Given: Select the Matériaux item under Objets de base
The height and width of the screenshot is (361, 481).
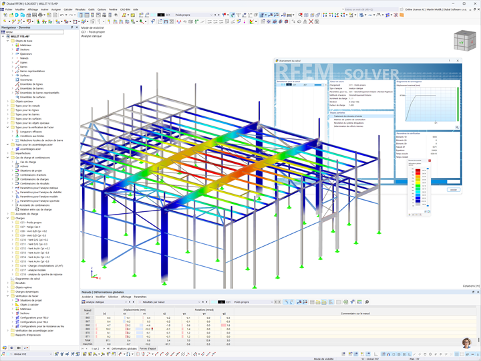Looking at the screenshot, I should point(25,45).
